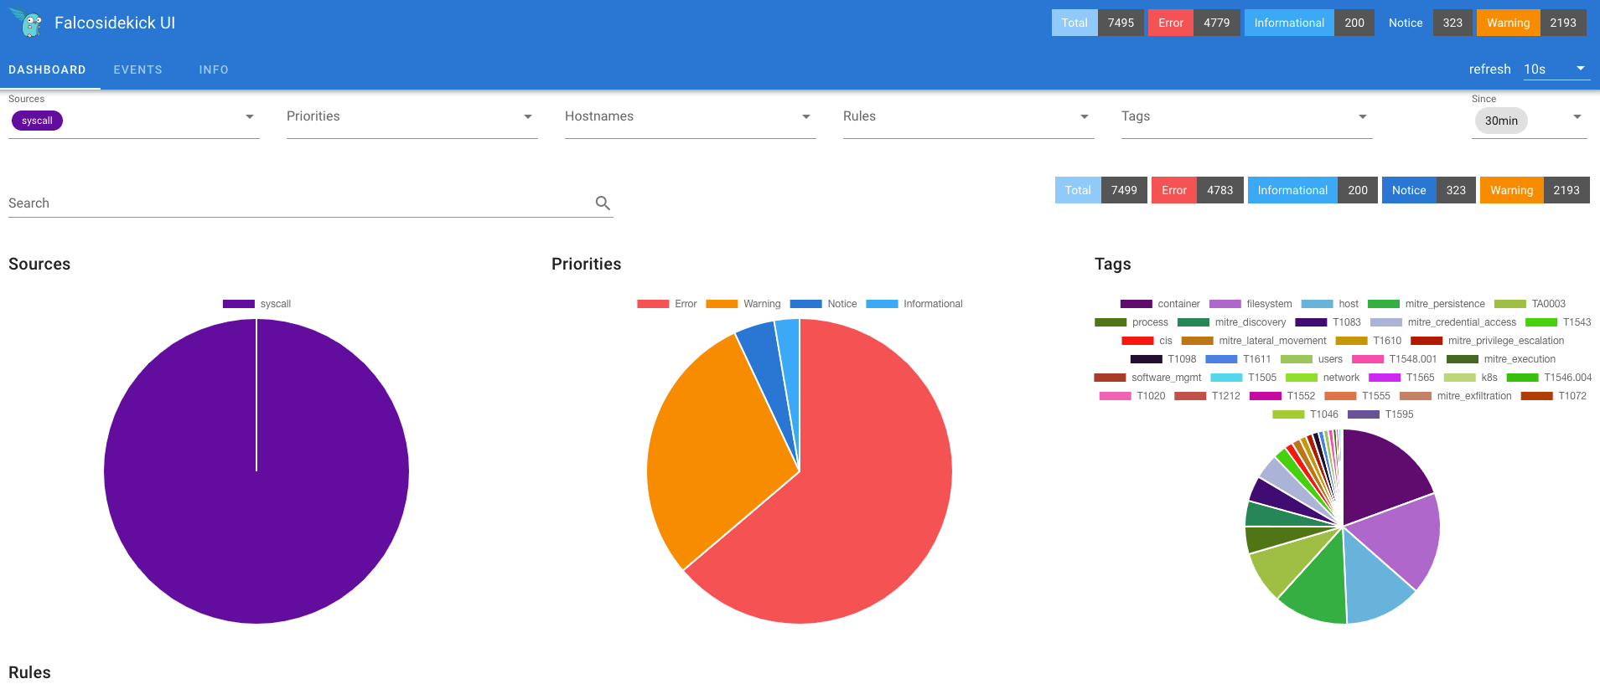Screen dimensions: 1600x684
Task: Select the Dashboard tab
Action: tap(47, 69)
